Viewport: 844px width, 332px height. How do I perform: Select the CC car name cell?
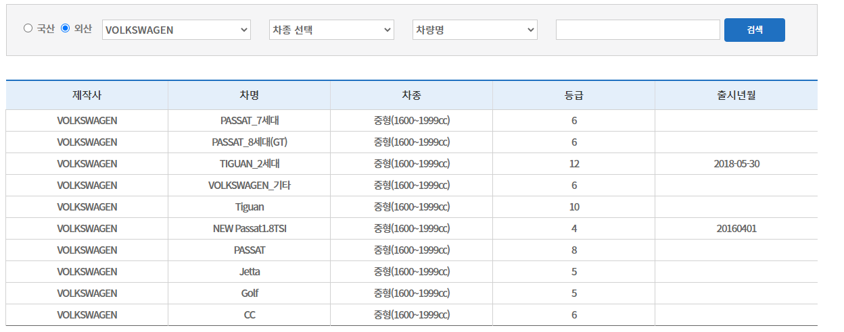coord(250,315)
